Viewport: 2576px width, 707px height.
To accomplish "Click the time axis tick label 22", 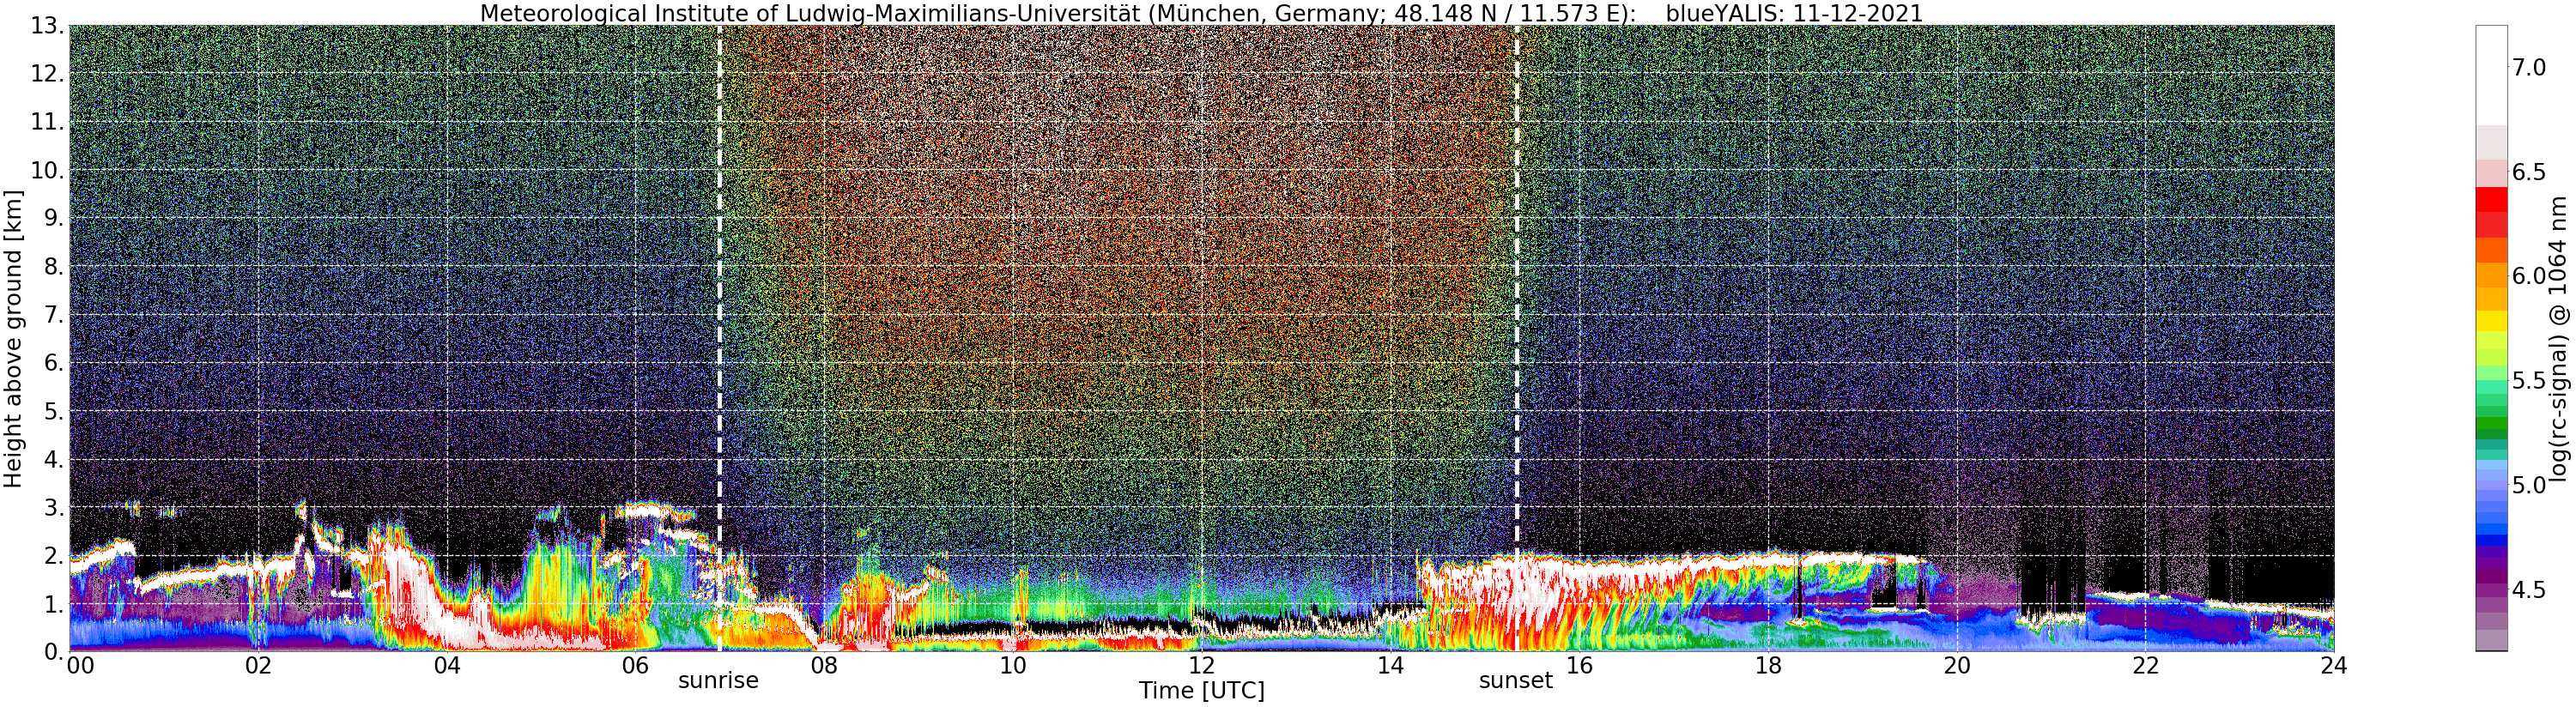I will coord(2145,665).
